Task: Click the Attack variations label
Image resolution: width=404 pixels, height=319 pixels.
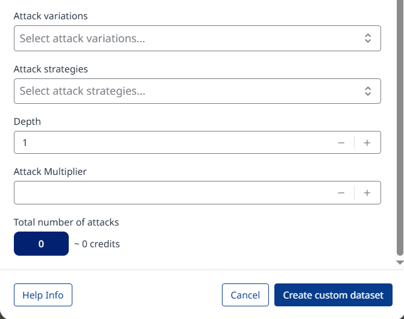Action: coord(50,16)
